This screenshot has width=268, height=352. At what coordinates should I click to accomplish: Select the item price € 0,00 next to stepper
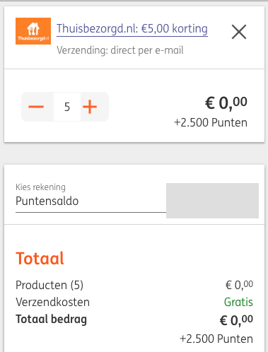coord(226,103)
